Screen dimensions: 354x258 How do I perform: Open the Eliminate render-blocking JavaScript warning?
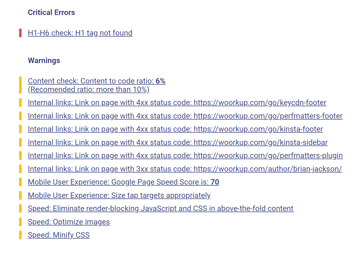pyautogui.click(x=161, y=209)
